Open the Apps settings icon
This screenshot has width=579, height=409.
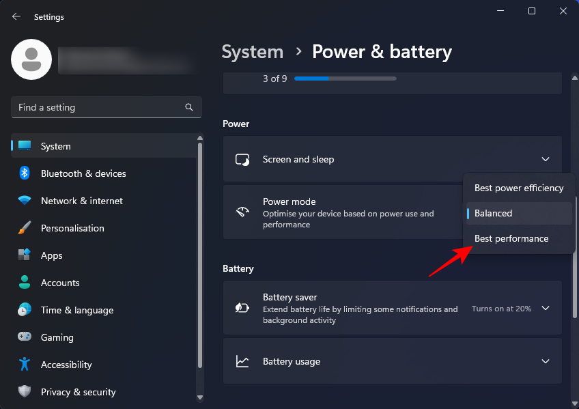(23, 255)
